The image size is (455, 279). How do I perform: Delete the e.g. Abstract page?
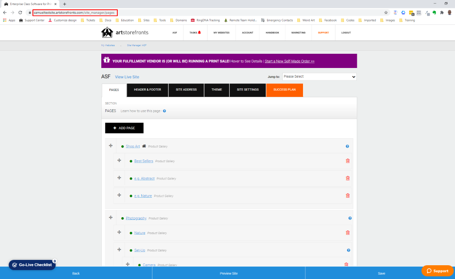pyautogui.click(x=347, y=178)
